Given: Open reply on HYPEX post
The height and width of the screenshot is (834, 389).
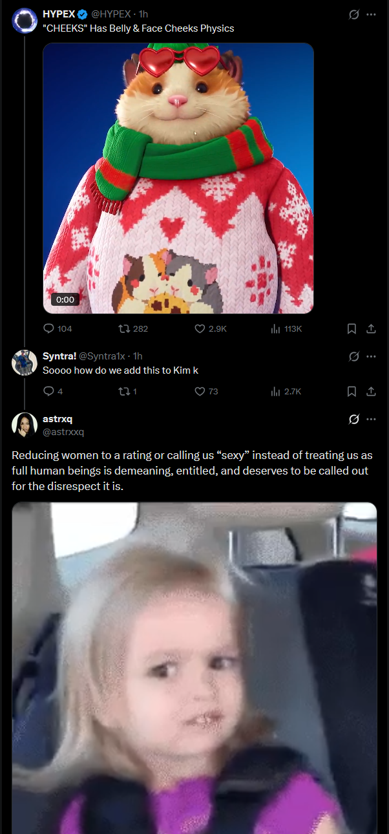Looking at the screenshot, I should [58, 328].
